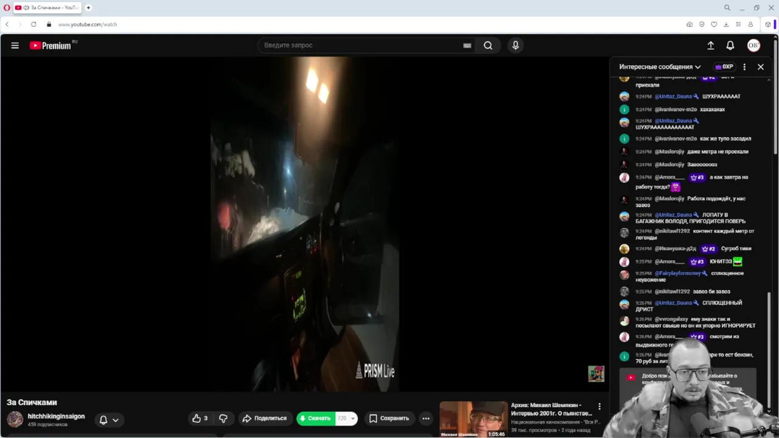Open more actions ellipsis under video
Screen dimensions: 779x438
[x=426, y=419]
